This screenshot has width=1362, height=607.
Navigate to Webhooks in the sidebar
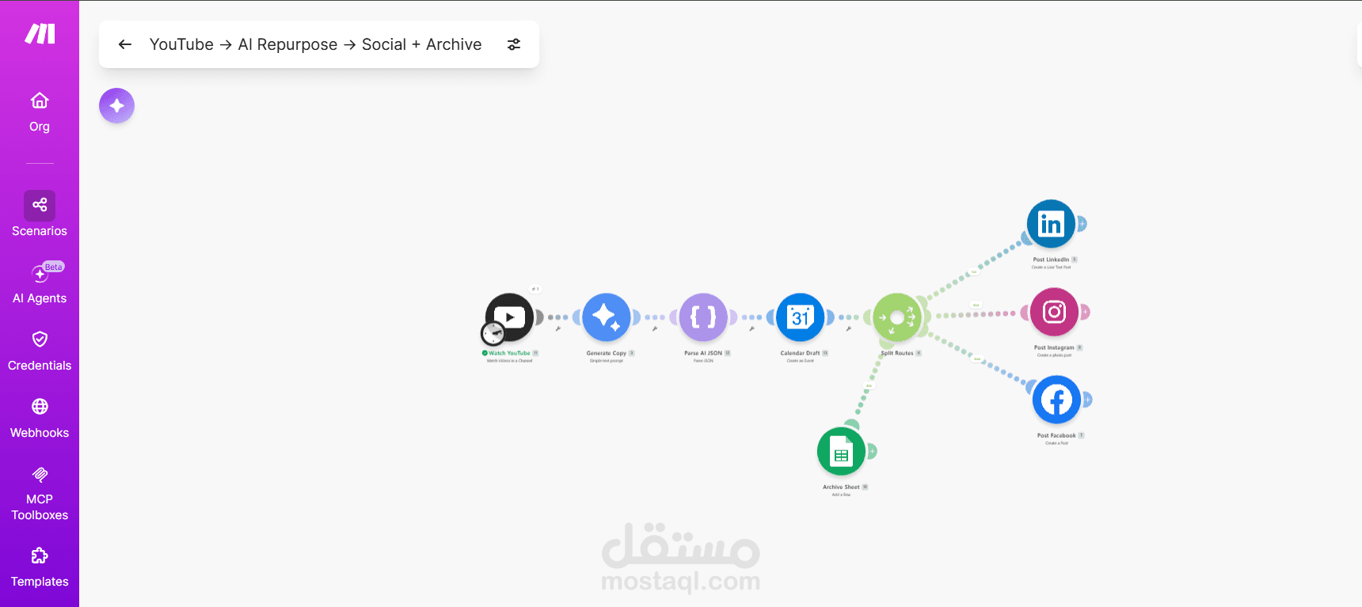(x=40, y=419)
